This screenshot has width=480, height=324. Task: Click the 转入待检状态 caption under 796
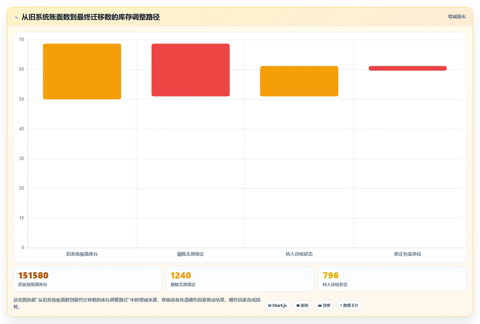click(335, 285)
